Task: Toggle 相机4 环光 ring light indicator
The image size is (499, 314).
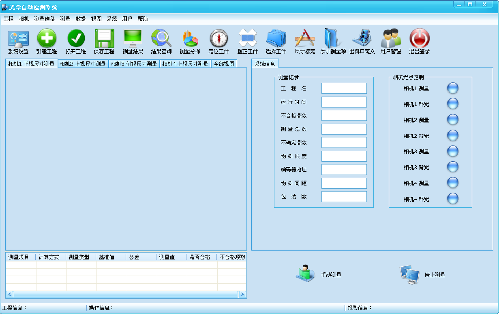Action: point(452,199)
